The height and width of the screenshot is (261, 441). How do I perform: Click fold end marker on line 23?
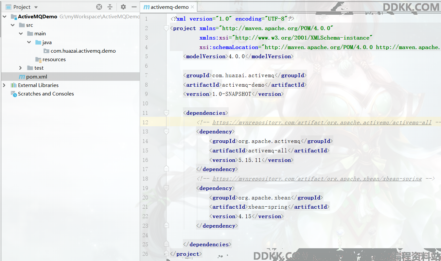[166, 226]
